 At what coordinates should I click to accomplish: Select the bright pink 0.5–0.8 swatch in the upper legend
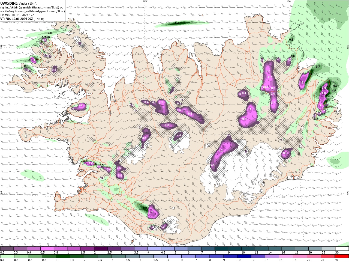point(47,249)
